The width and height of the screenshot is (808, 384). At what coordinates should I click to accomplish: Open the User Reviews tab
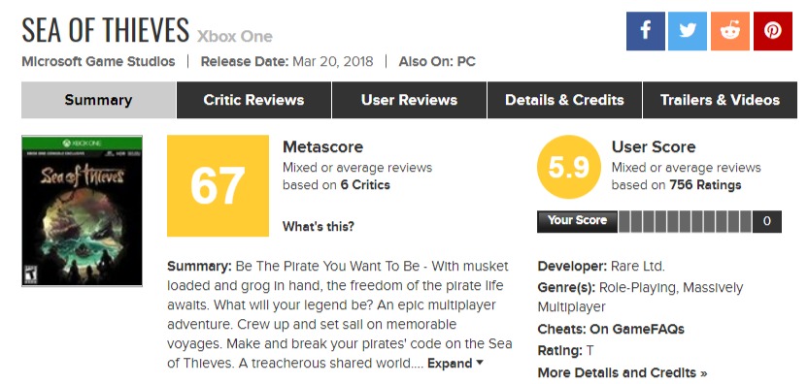(x=409, y=100)
